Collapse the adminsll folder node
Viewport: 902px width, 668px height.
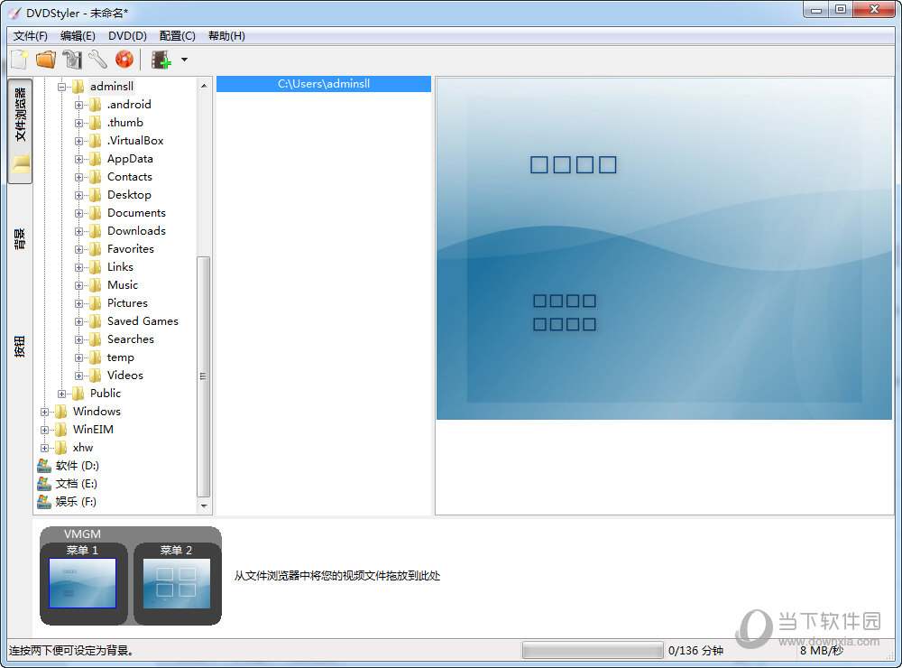click(61, 87)
